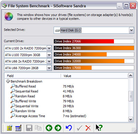Click the Copy documents icon
138x134 pixels.
pos(38,128)
